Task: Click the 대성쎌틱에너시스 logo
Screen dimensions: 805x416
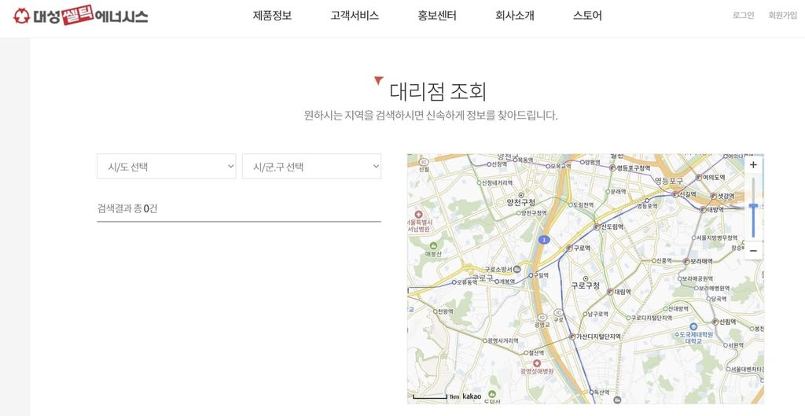Action: [81, 16]
